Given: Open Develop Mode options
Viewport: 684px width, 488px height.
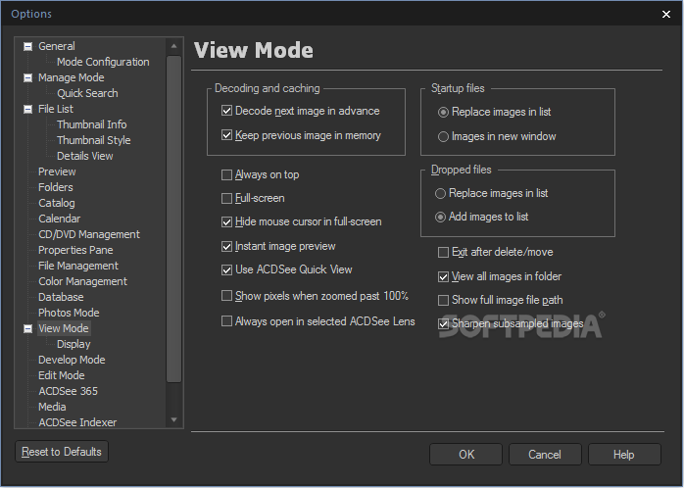Looking at the screenshot, I should tap(72, 361).
